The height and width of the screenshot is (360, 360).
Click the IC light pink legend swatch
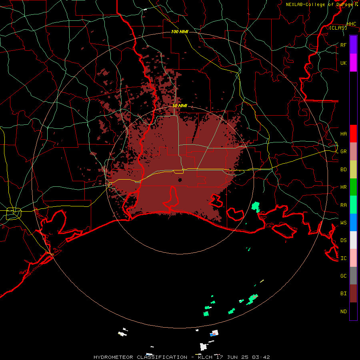click(353, 258)
